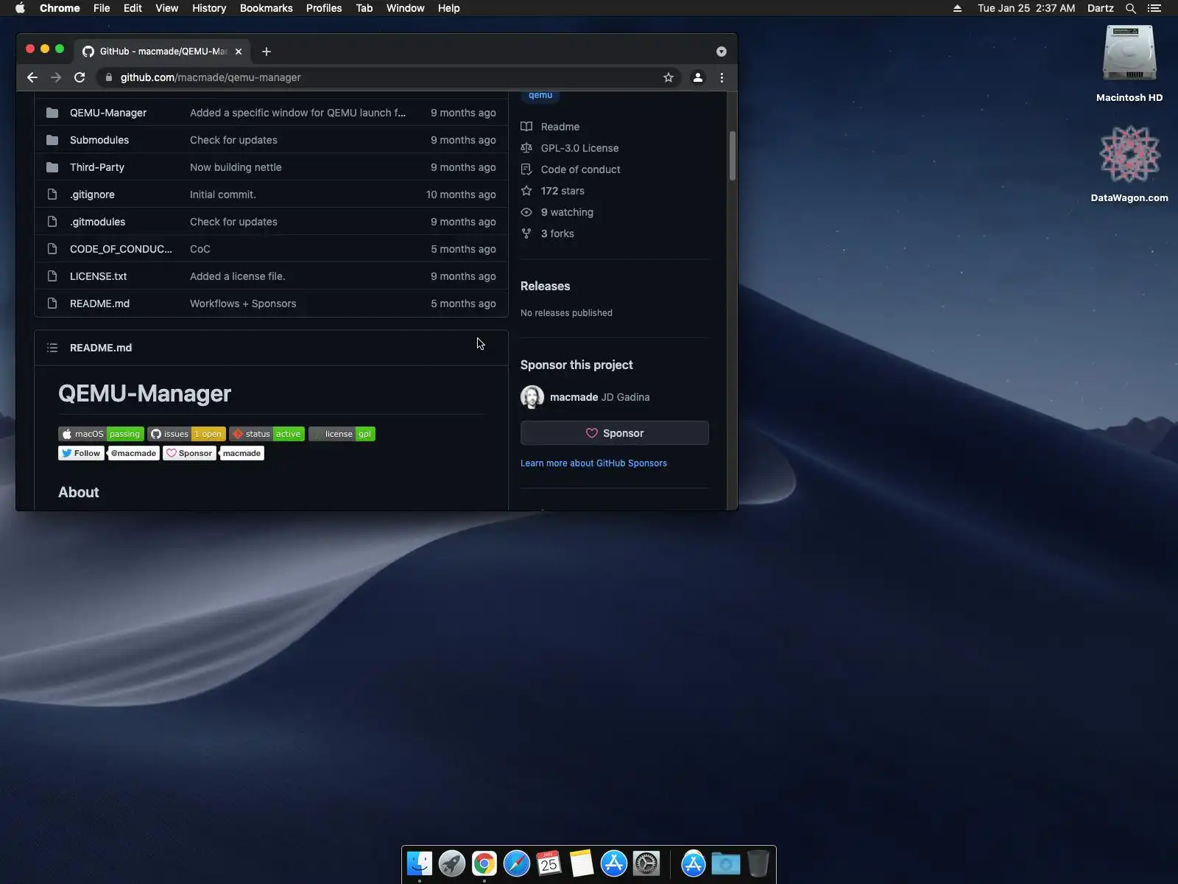This screenshot has width=1178, height=884.
Task: Open Calendar from the Dock
Action: pyautogui.click(x=549, y=863)
